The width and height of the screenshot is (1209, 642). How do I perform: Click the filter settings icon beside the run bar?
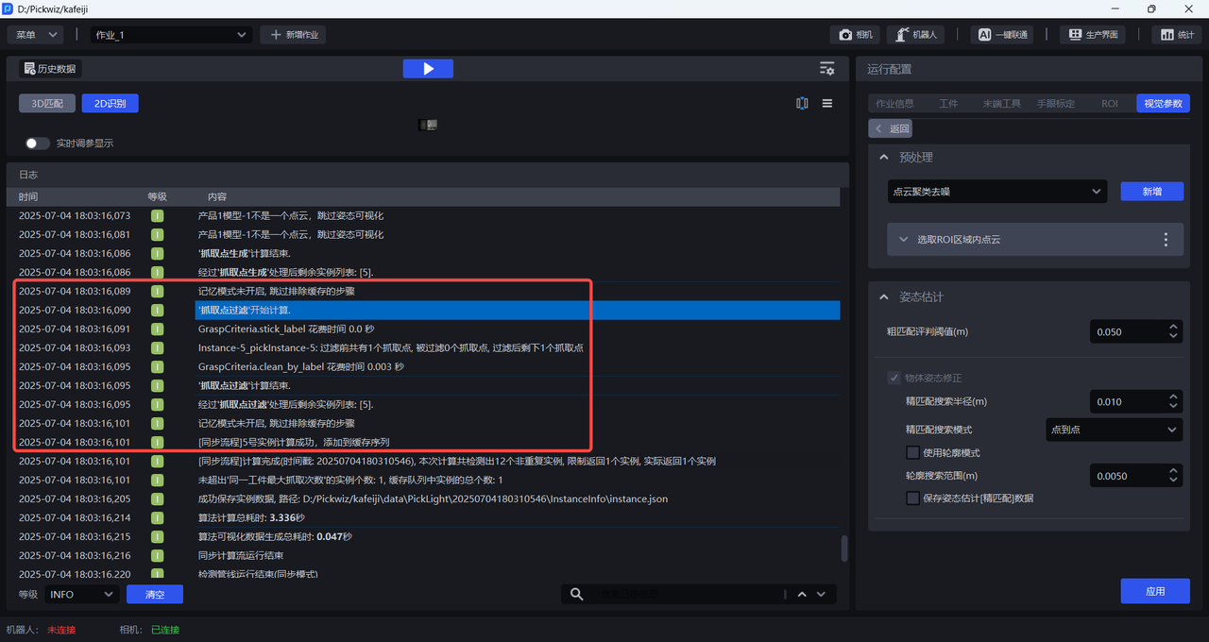[826, 69]
